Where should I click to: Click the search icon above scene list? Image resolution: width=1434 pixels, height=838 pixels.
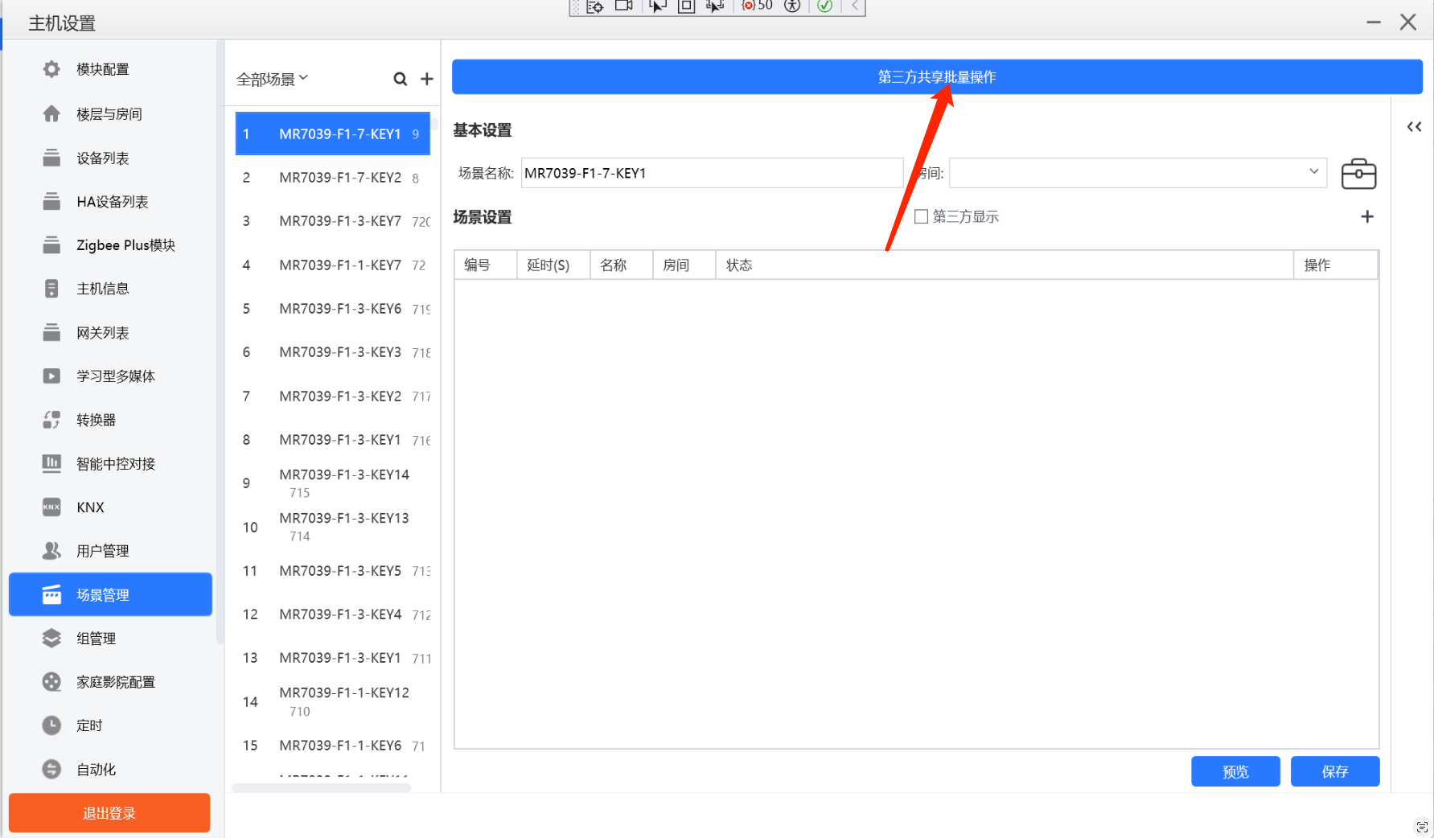(400, 79)
